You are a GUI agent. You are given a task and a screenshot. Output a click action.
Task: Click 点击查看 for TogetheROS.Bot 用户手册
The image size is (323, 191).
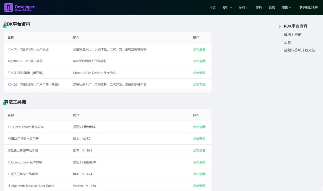click(199, 61)
